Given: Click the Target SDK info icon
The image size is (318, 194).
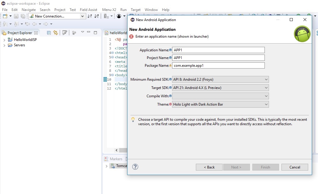Looking at the screenshot, I should 170,88.
